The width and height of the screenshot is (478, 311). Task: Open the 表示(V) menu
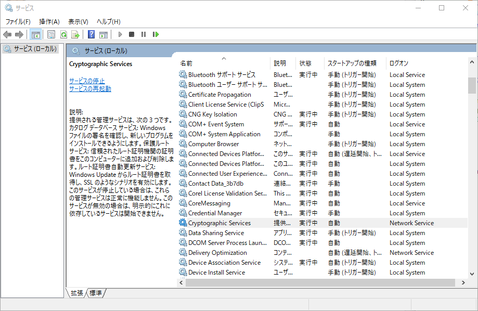click(x=78, y=22)
